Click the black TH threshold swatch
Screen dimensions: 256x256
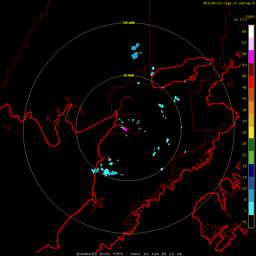[251, 221]
